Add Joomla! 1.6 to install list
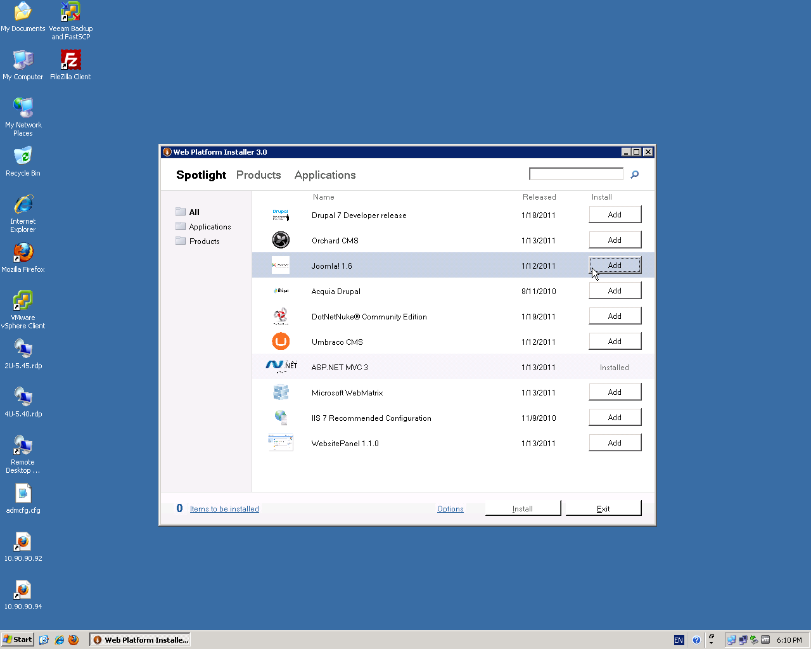Screen dimensions: 811x649 point(615,266)
